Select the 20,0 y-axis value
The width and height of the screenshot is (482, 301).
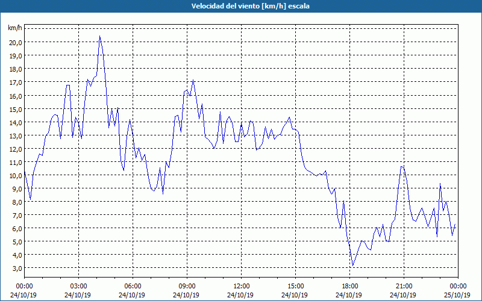[x=16, y=42]
